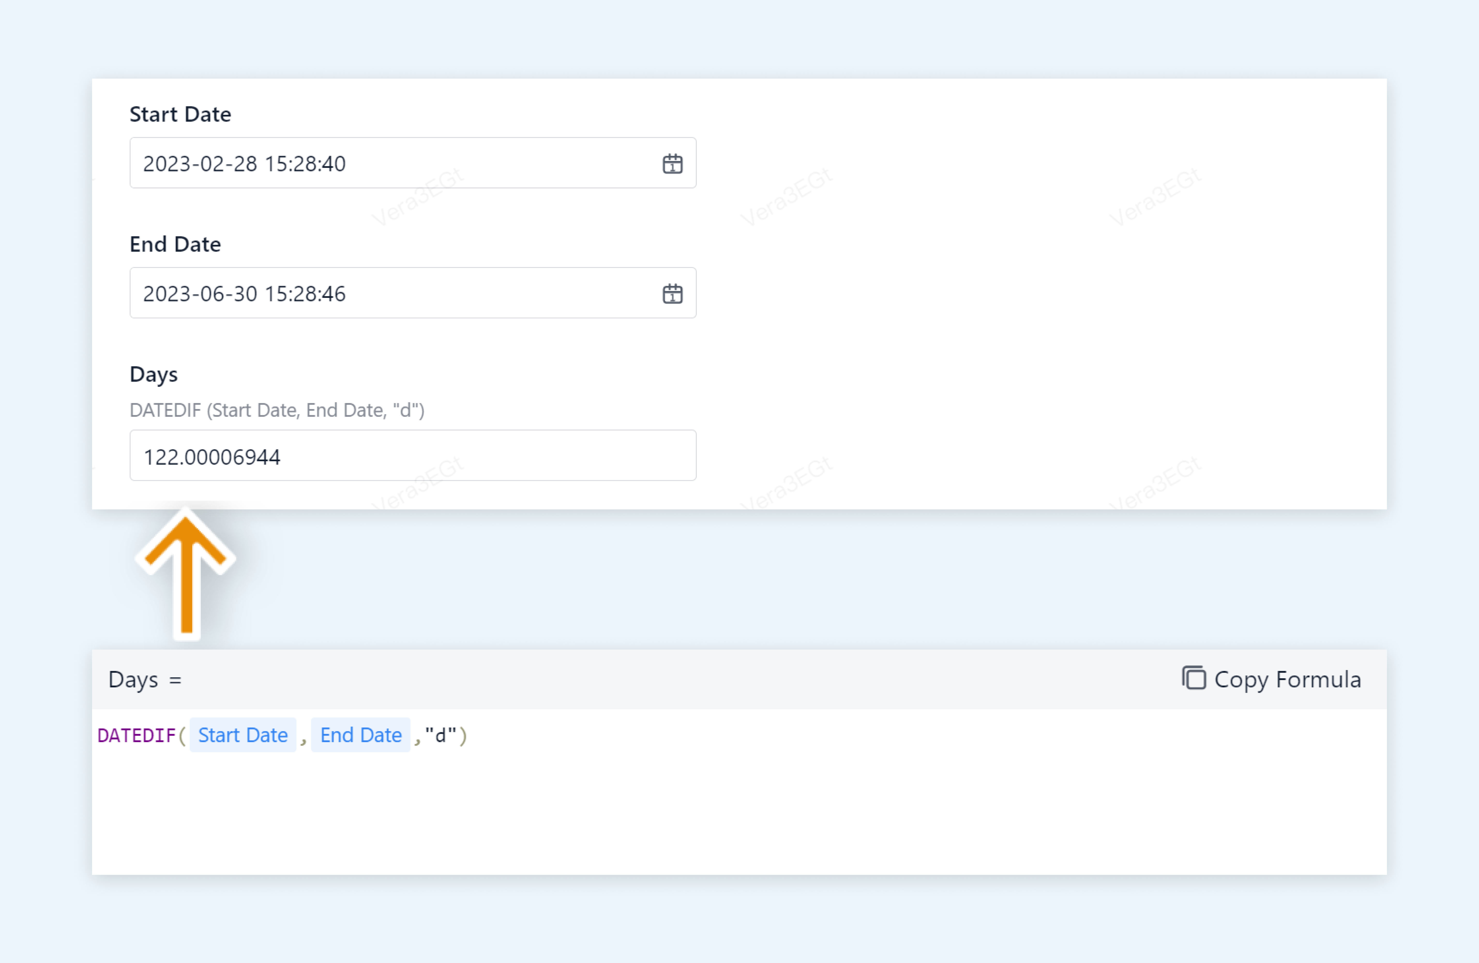Select the End Date token in the formula
1479x963 pixels.
point(360,735)
